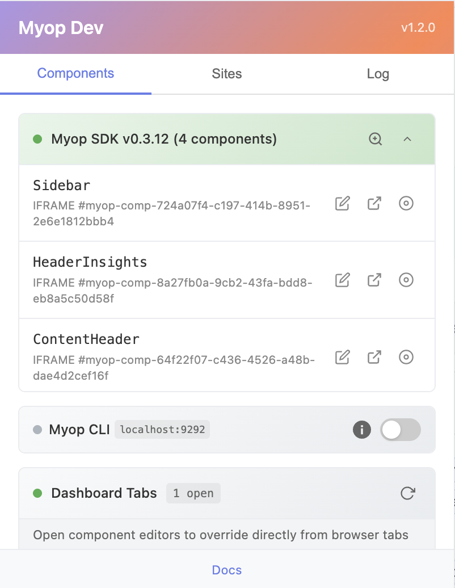Open the edit icon for the Sidebar component
The image size is (455, 588).
pyautogui.click(x=342, y=203)
